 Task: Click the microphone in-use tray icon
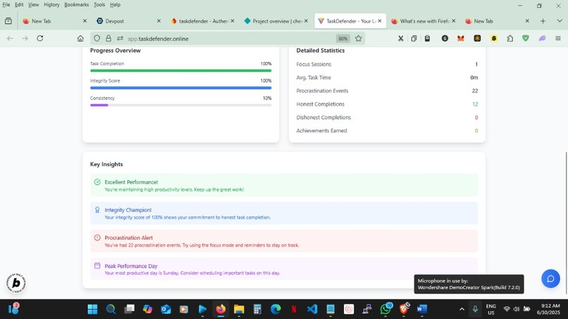(475, 309)
